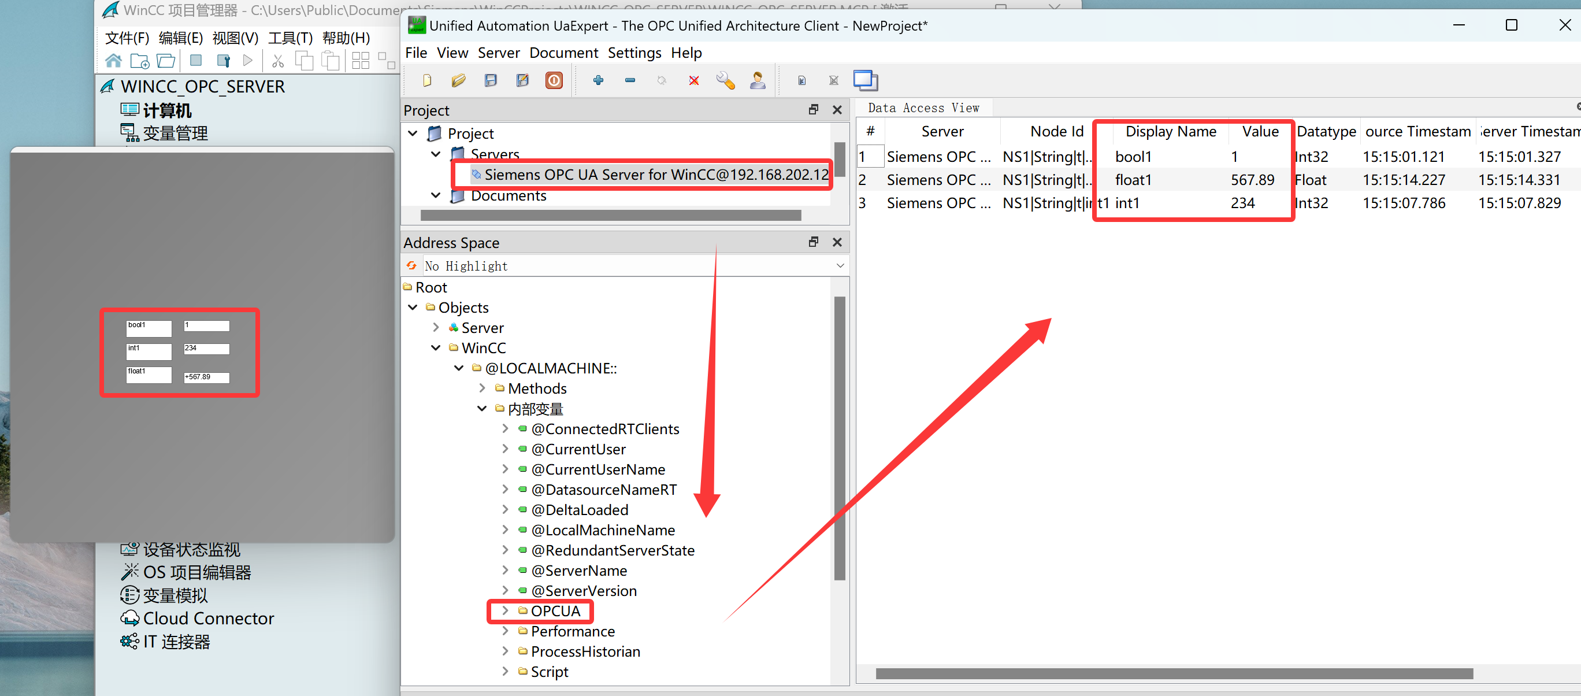Click the Value column header

point(1260,131)
